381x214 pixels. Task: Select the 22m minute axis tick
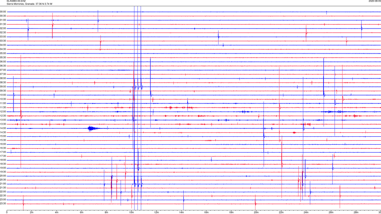(281, 212)
